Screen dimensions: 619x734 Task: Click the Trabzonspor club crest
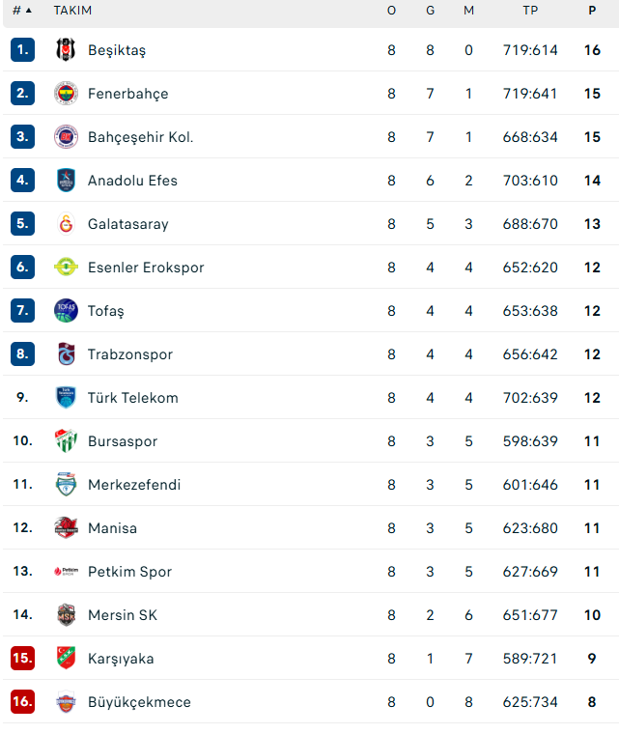click(66, 354)
